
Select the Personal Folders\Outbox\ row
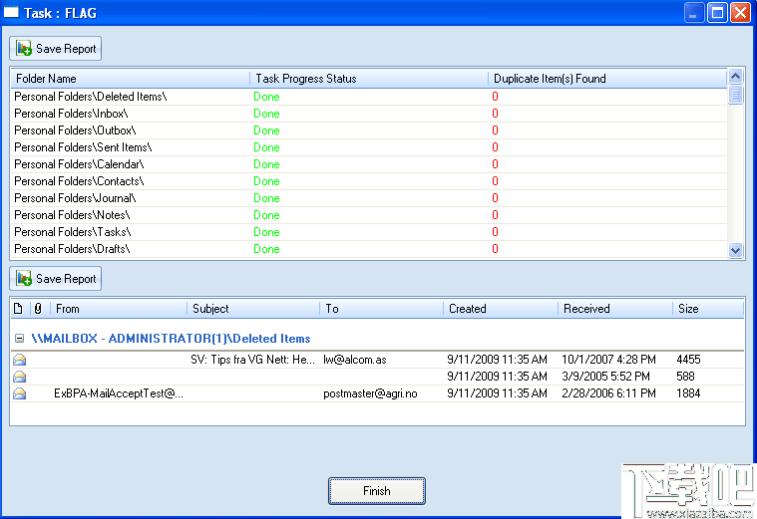[x=369, y=130]
